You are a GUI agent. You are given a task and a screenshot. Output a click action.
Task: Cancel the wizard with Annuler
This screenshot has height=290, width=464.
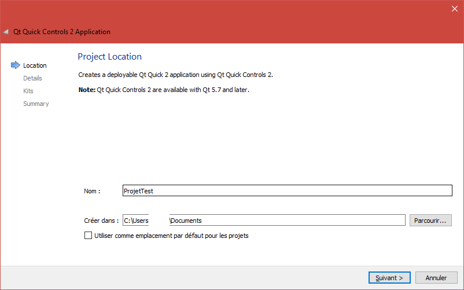pyautogui.click(x=436, y=278)
